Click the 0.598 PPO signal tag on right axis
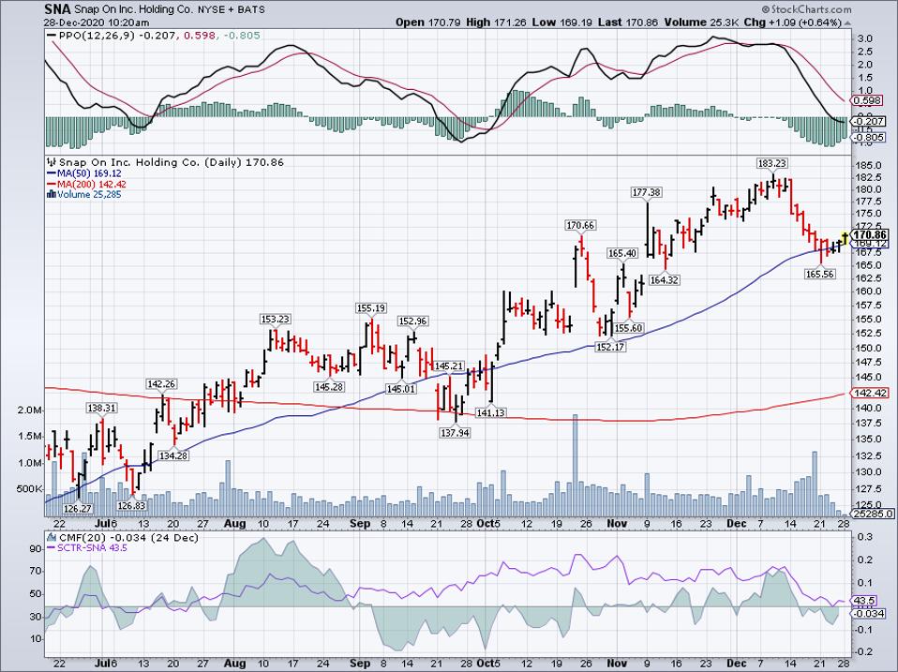 (868, 100)
